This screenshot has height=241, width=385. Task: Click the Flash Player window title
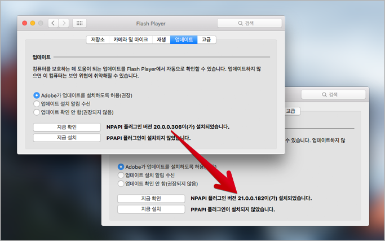(151, 24)
